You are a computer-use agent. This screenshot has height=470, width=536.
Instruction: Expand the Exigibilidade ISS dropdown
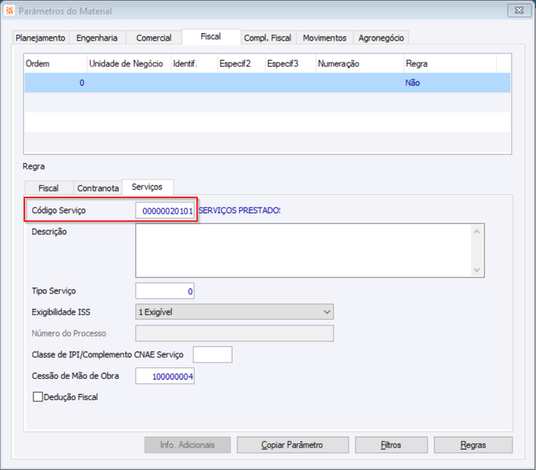[x=235, y=312]
